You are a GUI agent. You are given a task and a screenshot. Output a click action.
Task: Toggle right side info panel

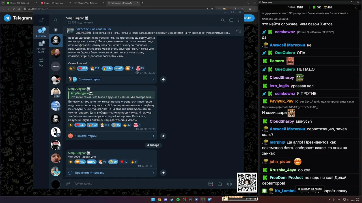[231, 20]
